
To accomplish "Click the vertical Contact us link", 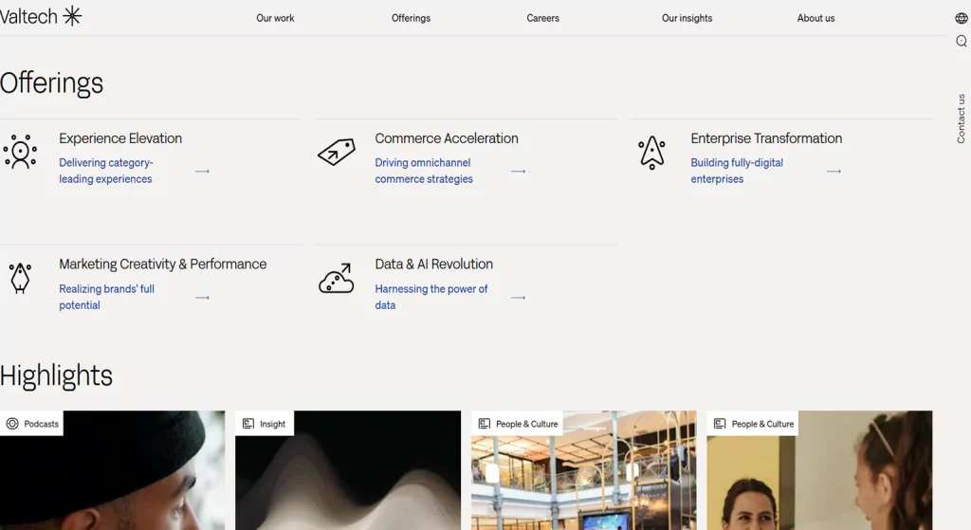I will (x=961, y=119).
